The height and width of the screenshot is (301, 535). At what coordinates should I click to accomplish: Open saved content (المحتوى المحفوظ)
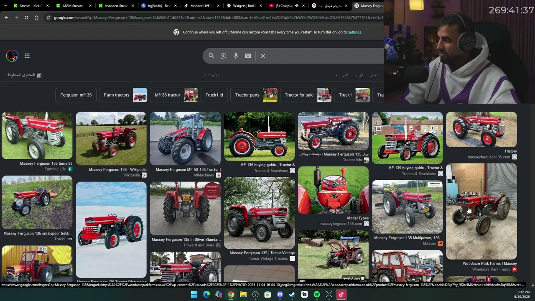[x=24, y=75]
